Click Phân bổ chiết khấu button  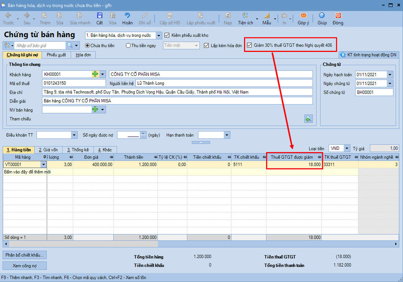point(25,255)
